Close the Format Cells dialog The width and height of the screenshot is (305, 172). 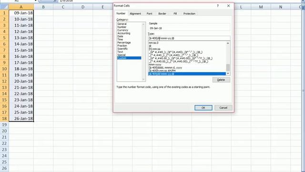[x=229, y=6]
